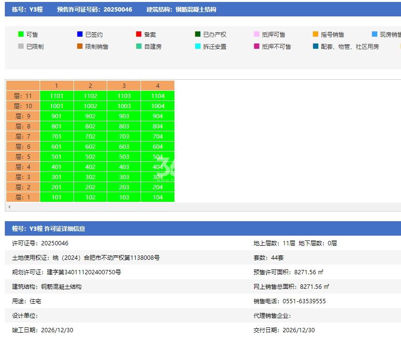Click the grey 已限制 legend swatch

[21, 46]
